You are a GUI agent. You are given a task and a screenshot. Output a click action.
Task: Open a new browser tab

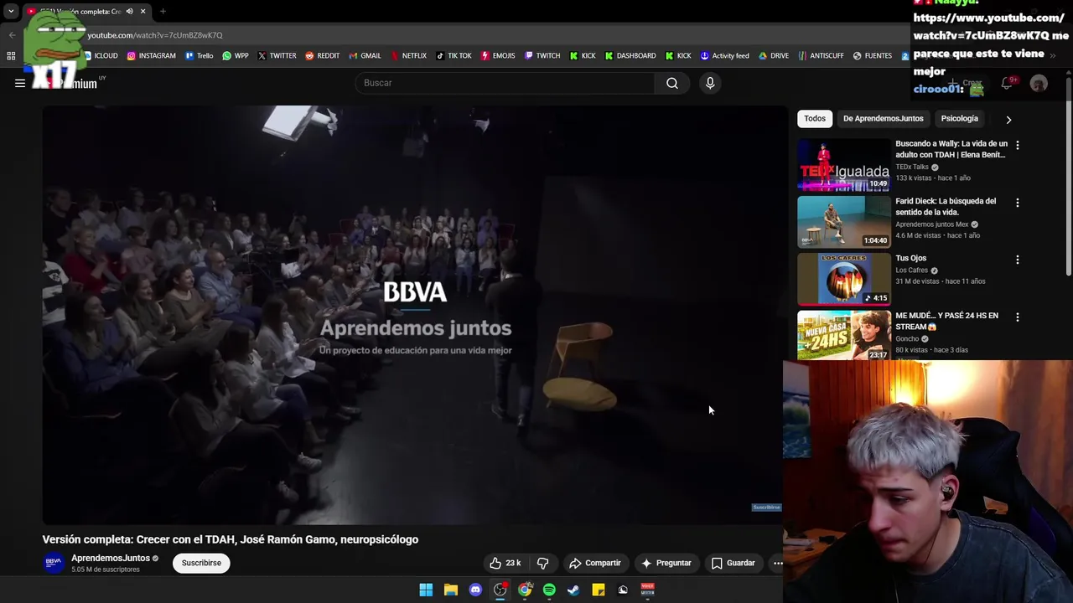pos(163,11)
